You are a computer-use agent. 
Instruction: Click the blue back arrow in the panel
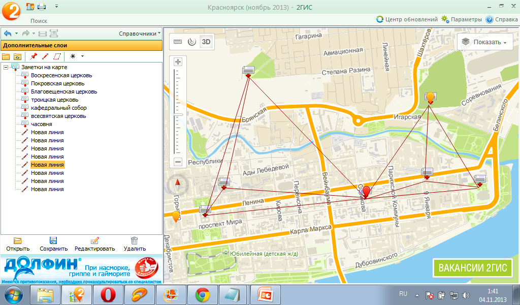[x=8, y=33]
